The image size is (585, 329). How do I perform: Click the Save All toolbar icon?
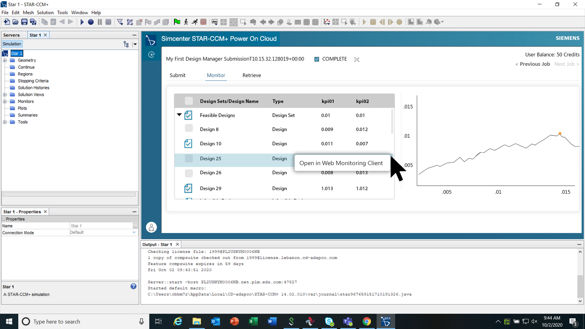pyautogui.click(x=32, y=22)
